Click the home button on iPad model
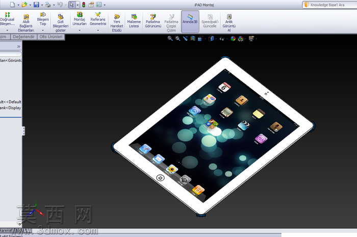This screenshot has width=357, height=237. [161, 178]
